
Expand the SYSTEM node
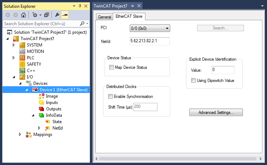[13, 45]
